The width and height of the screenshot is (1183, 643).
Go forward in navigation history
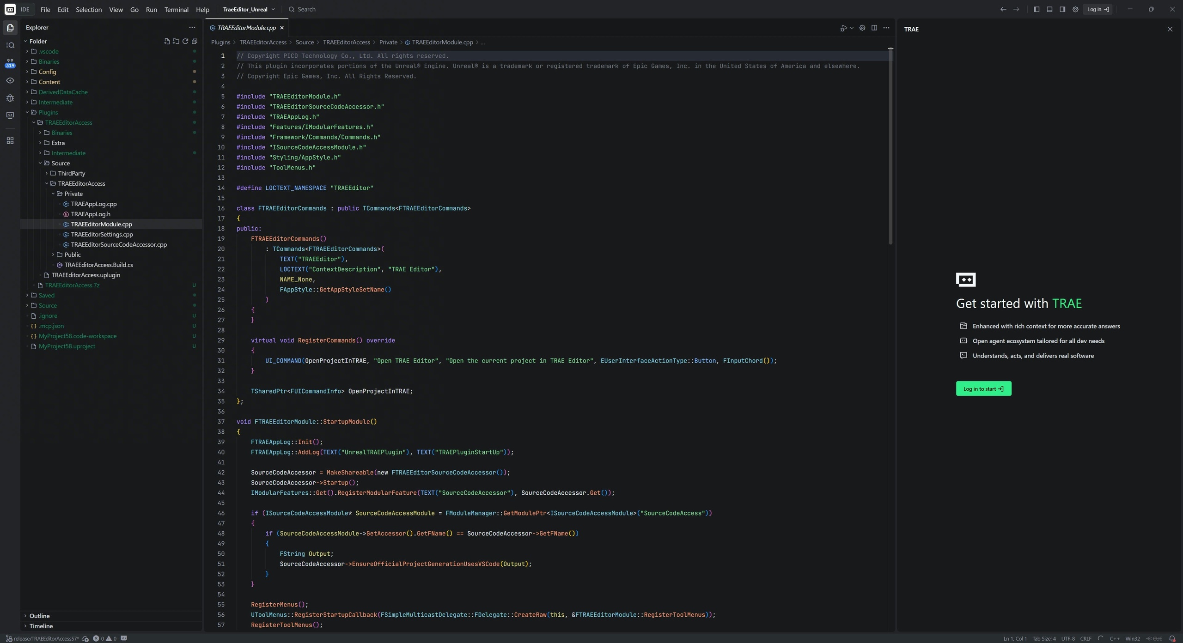[x=1016, y=9]
